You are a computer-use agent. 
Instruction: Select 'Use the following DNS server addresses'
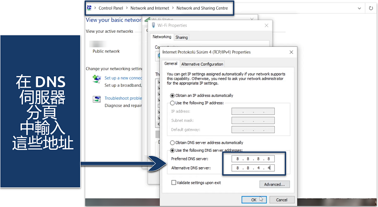[x=172, y=150]
